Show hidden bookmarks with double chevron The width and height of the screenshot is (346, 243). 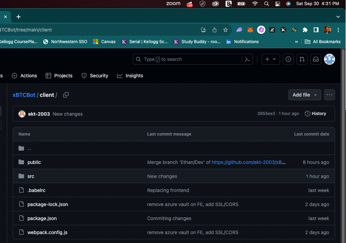(296, 42)
